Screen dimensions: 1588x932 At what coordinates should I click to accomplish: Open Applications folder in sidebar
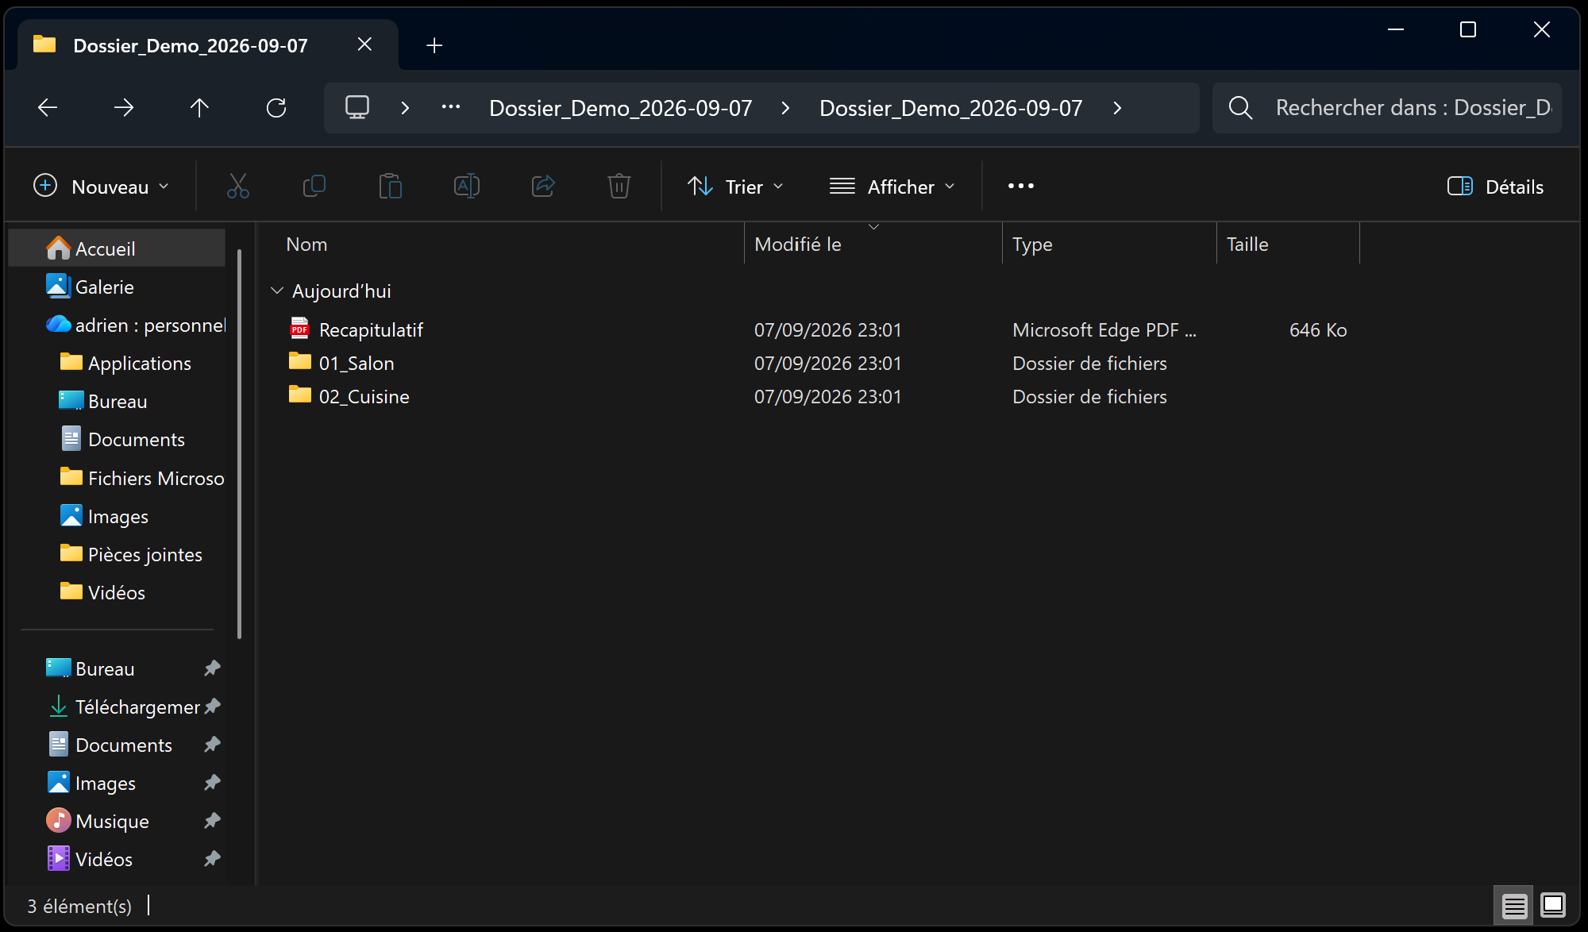(117, 363)
